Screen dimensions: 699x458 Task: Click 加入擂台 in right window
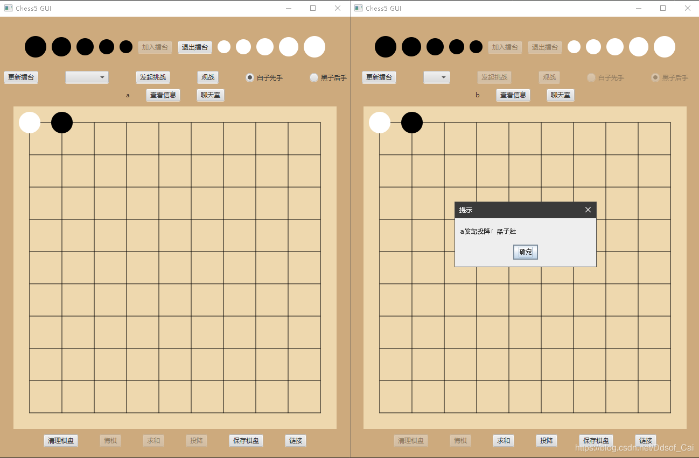[x=505, y=47]
